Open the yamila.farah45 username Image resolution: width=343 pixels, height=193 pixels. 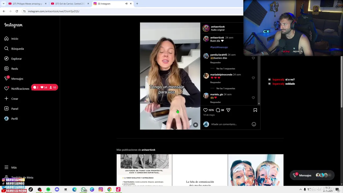pos(219,55)
